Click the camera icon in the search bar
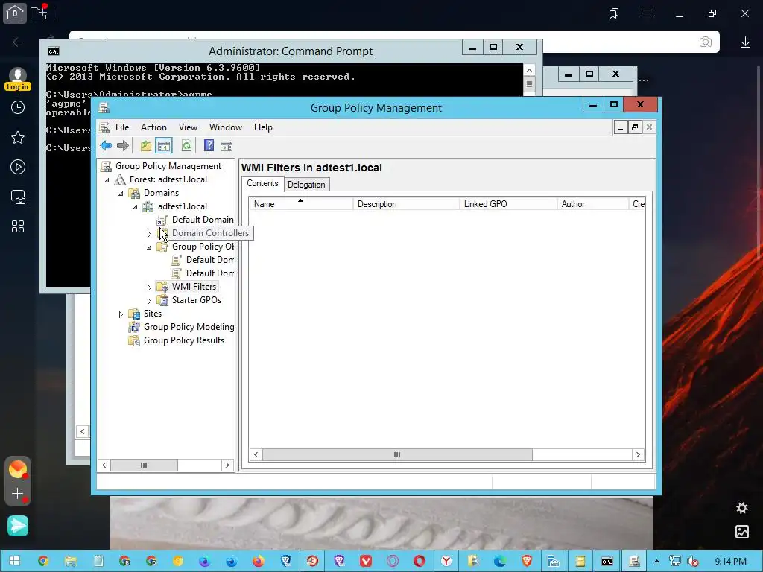The height and width of the screenshot is (572, 763). 705,42
